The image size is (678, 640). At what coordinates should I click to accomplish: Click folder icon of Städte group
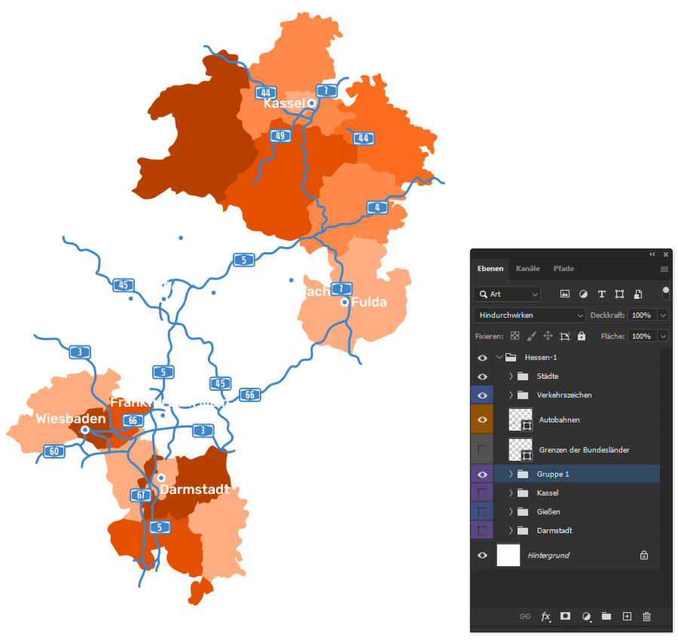523,376
